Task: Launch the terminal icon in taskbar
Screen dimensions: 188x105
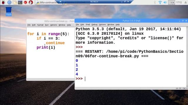Action: [20, 2]
